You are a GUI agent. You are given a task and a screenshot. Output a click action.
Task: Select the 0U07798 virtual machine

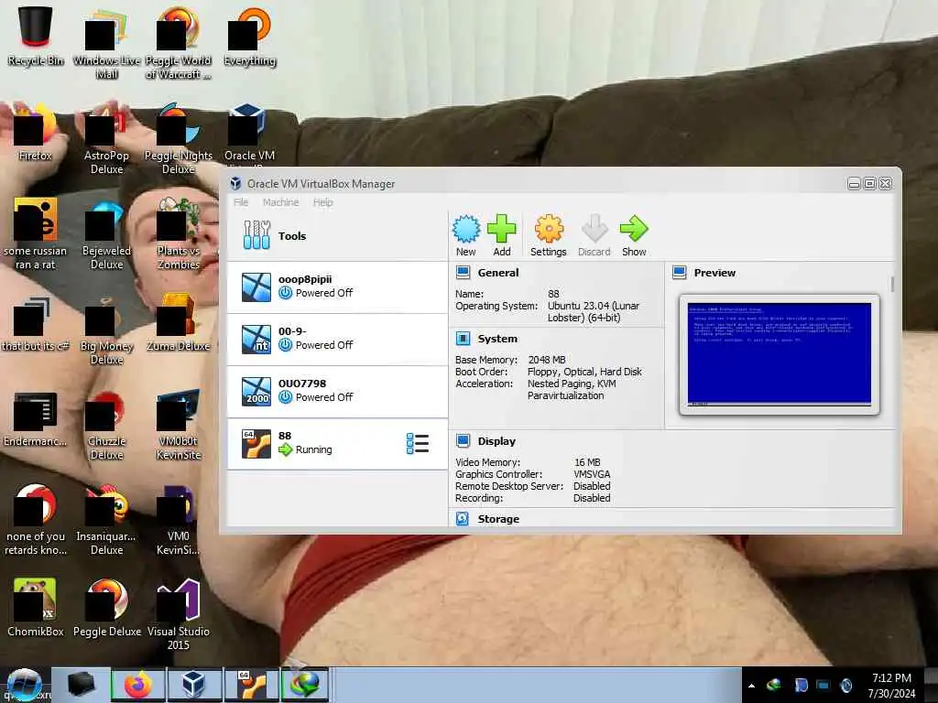[337, 391]
